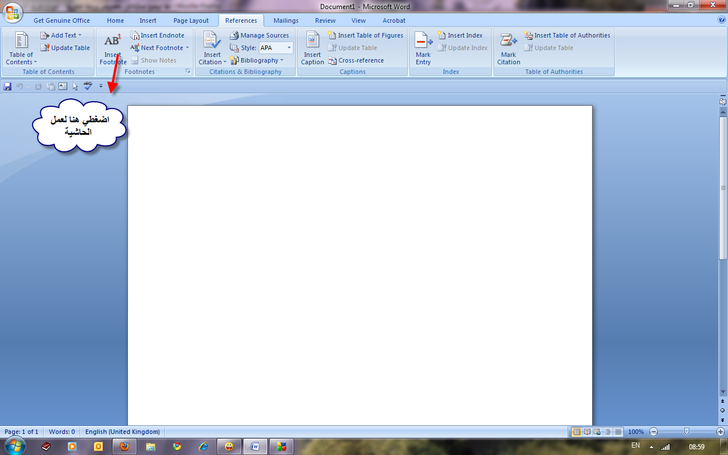Open the Page Layout tab
This screenshot has width=728, height=455.
click(191, 20)
